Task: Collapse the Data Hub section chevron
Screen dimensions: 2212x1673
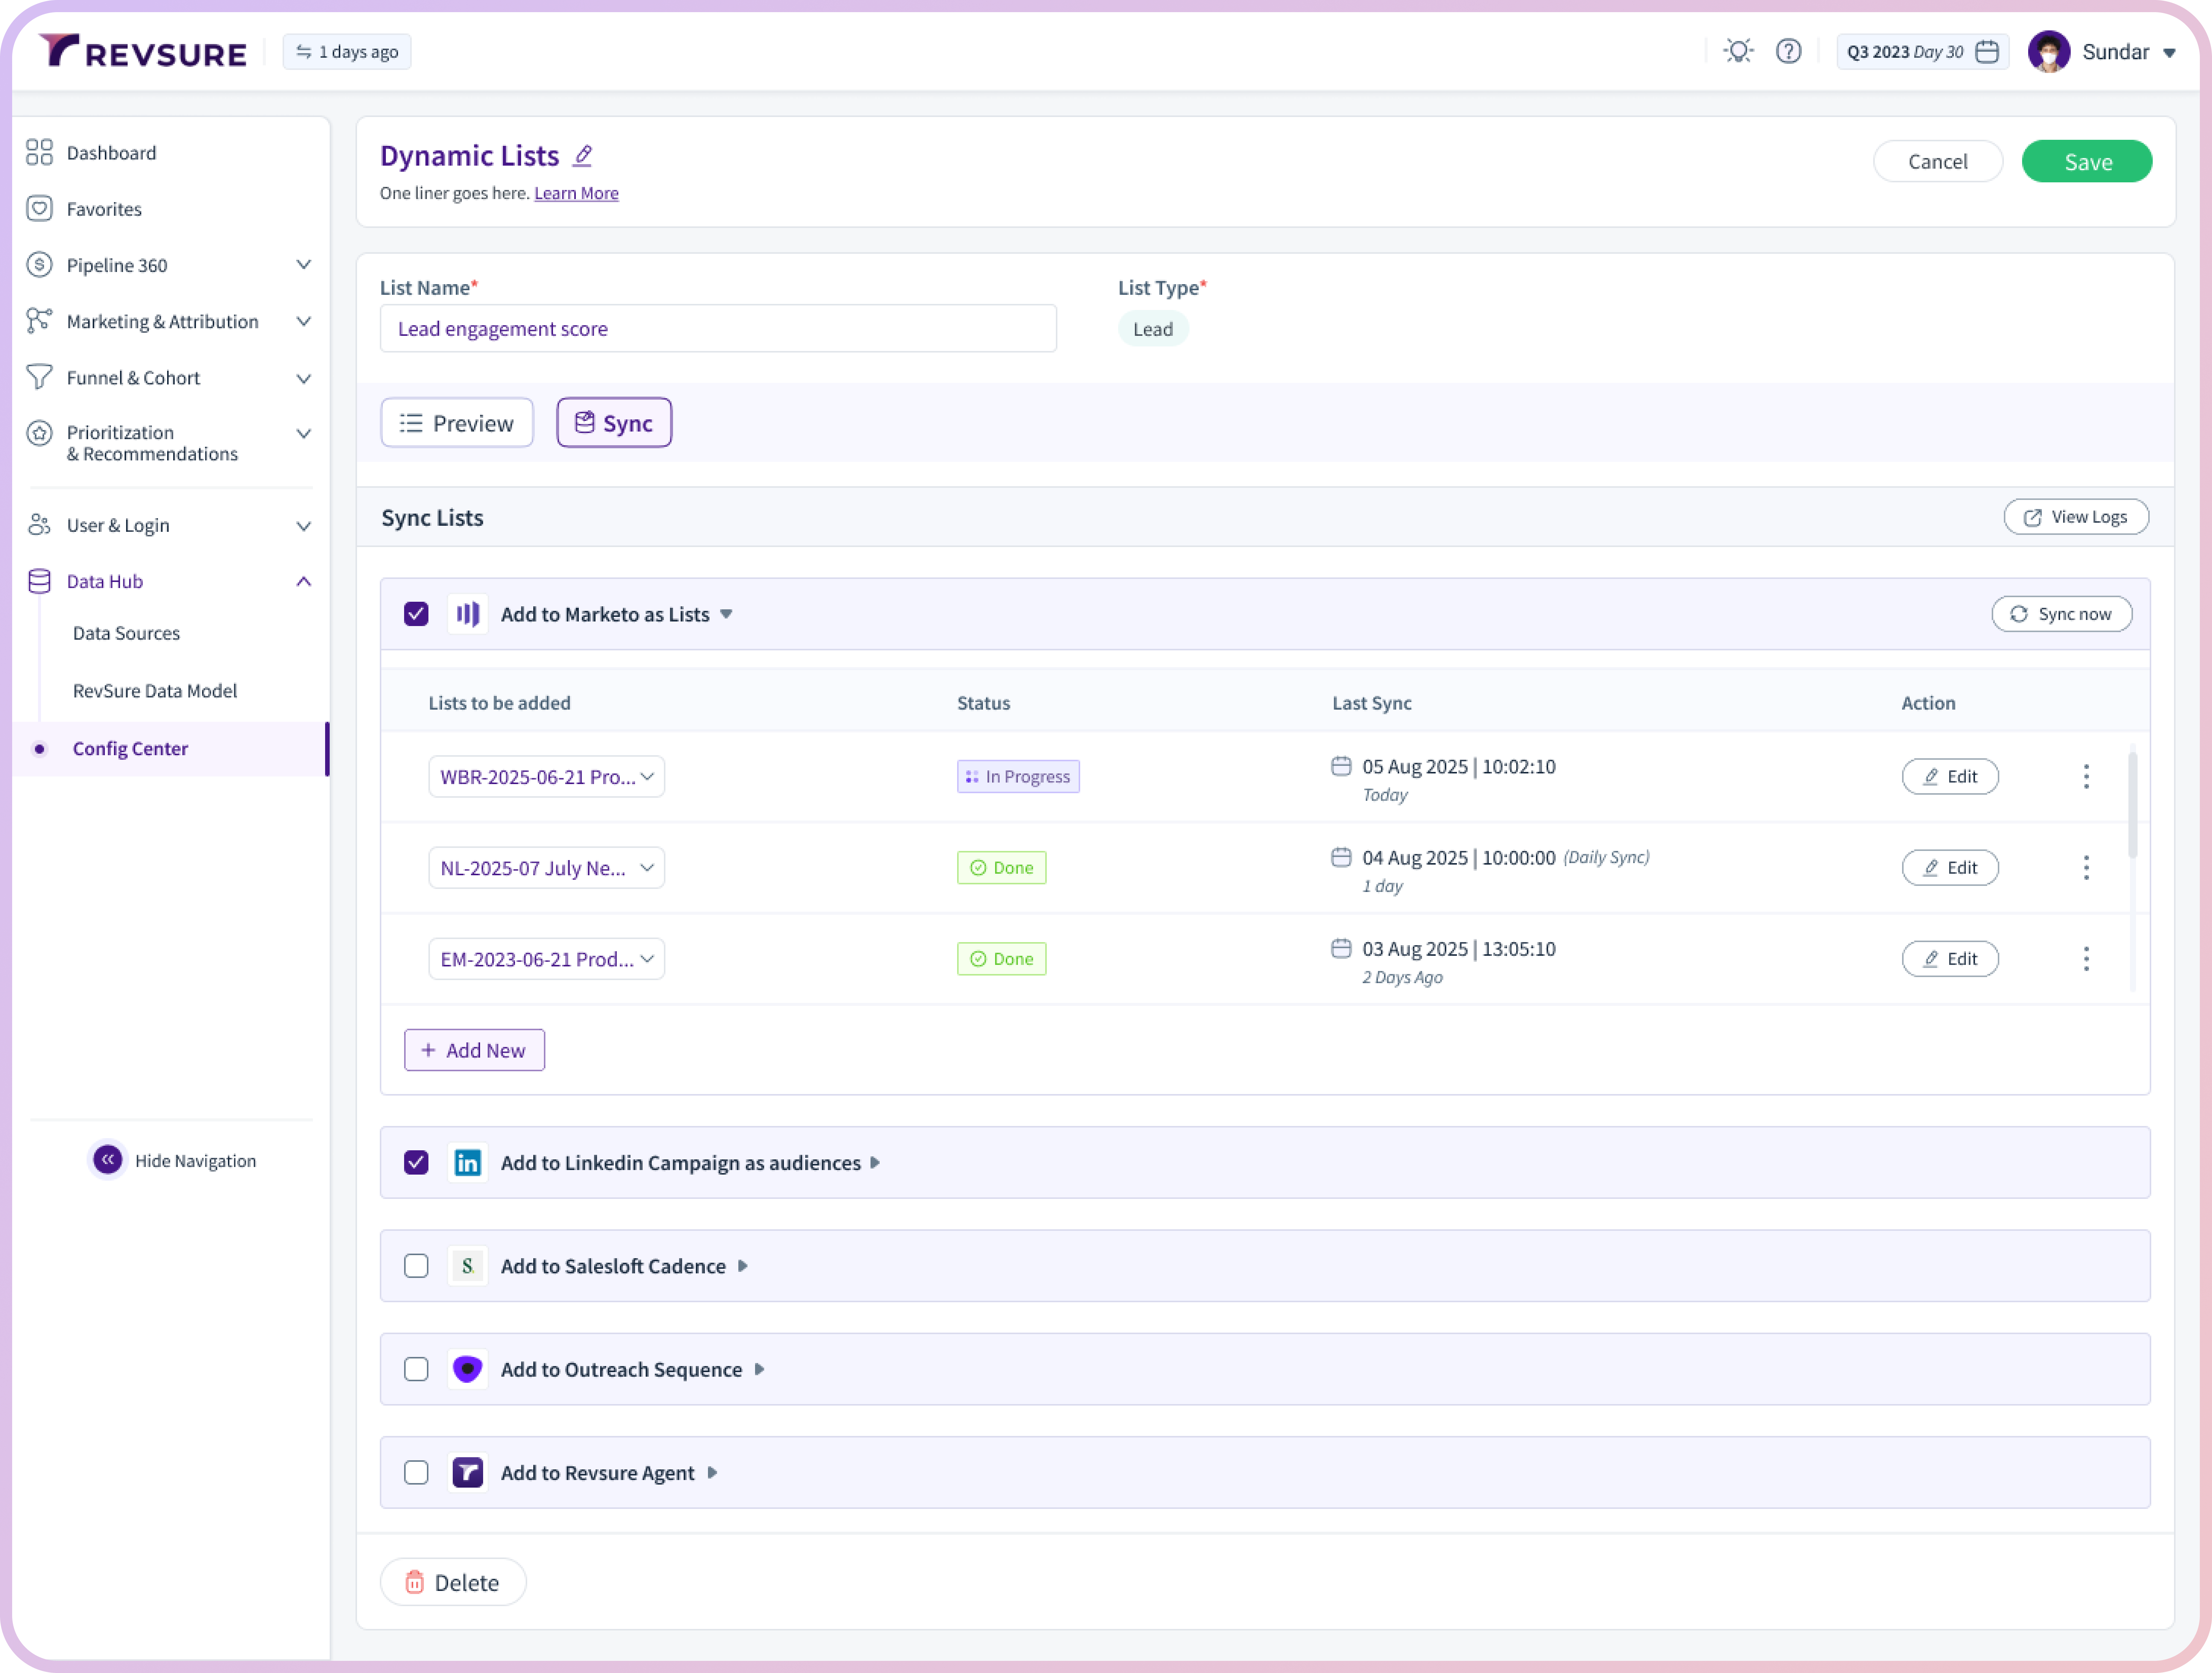Action: 304,581
